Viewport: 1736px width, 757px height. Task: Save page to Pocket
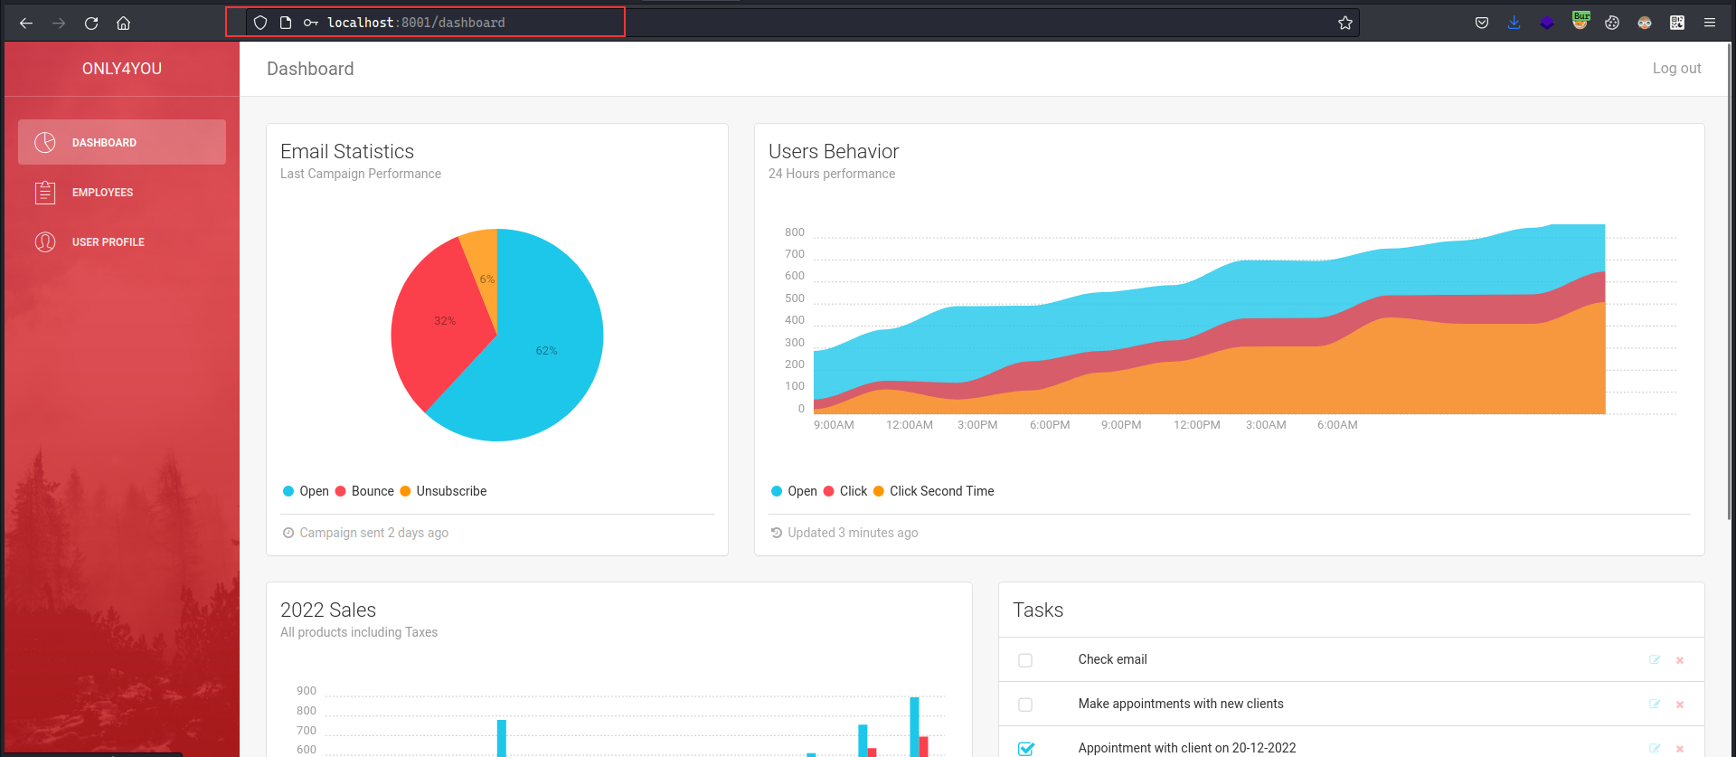1482,23
